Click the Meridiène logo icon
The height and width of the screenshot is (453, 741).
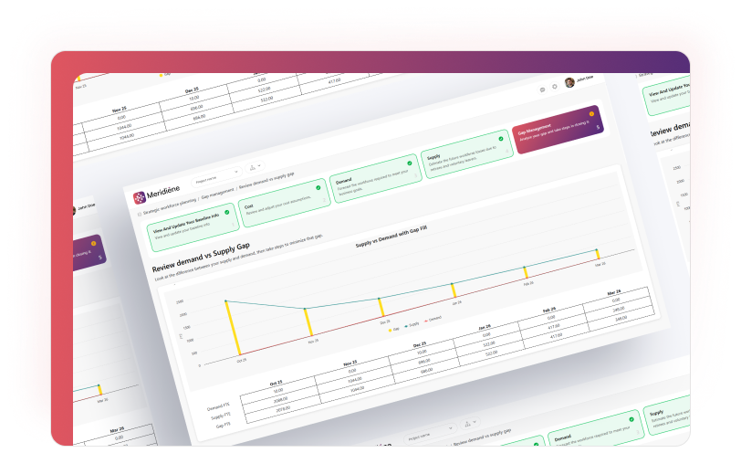click(140, 198)
